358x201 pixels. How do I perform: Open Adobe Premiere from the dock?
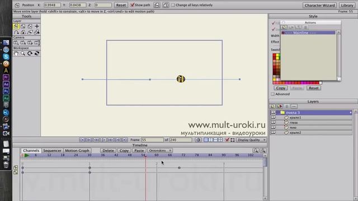coord(6,78)
